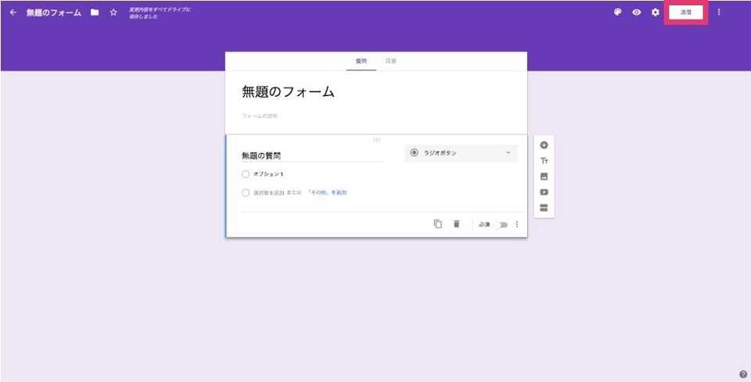
Task: Open form settings via the gear icon
Action: pyautogui.click(x=656, y=12)
